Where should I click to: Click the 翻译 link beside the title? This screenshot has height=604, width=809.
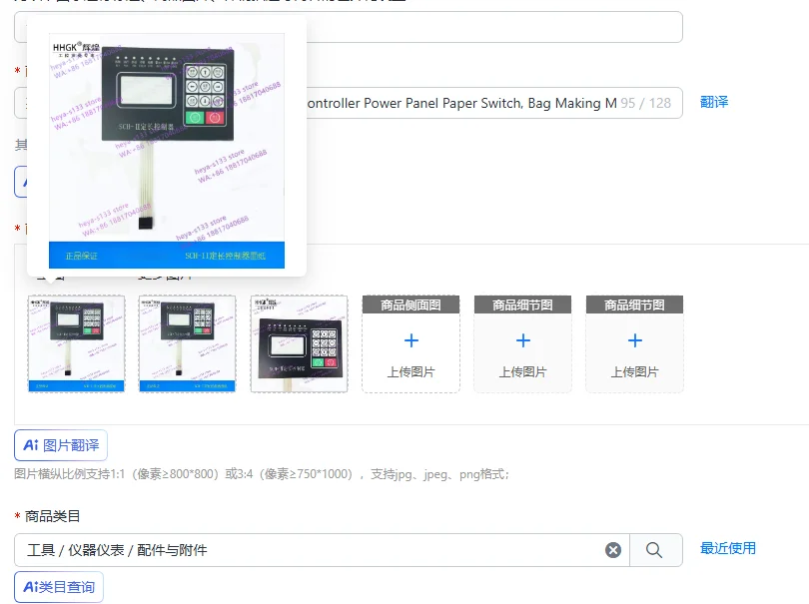714,102
